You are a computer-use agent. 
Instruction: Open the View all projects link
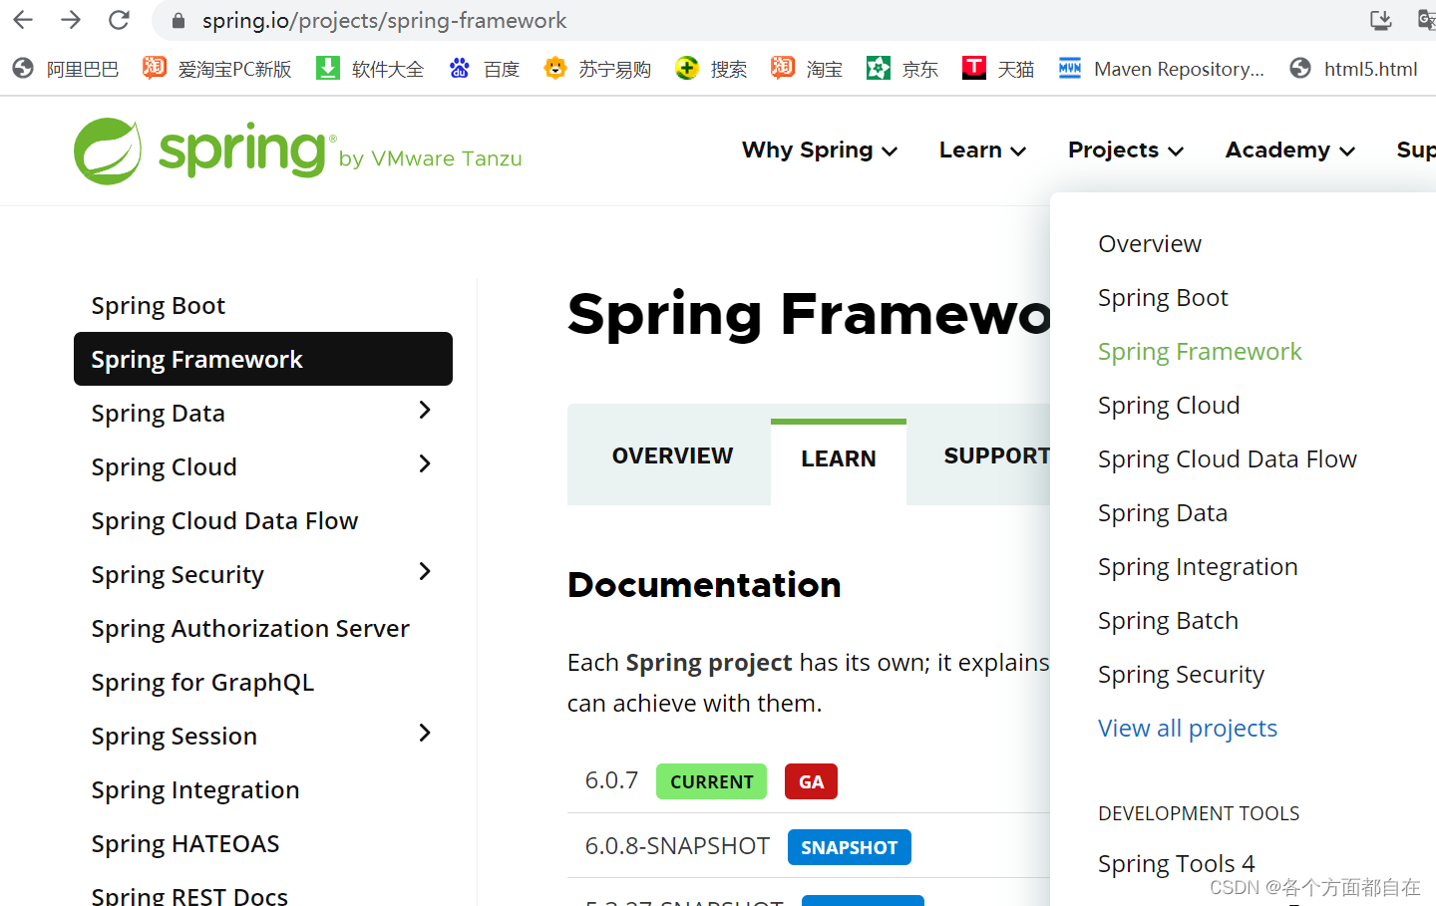(1188, 729)
